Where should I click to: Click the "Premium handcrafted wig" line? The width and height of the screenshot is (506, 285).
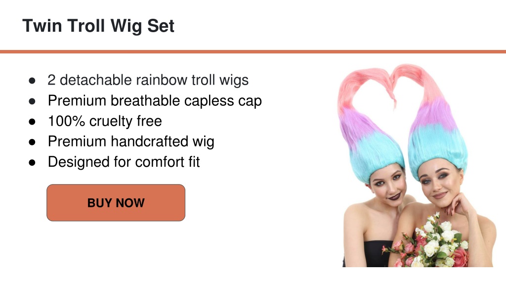click(131, 142)
